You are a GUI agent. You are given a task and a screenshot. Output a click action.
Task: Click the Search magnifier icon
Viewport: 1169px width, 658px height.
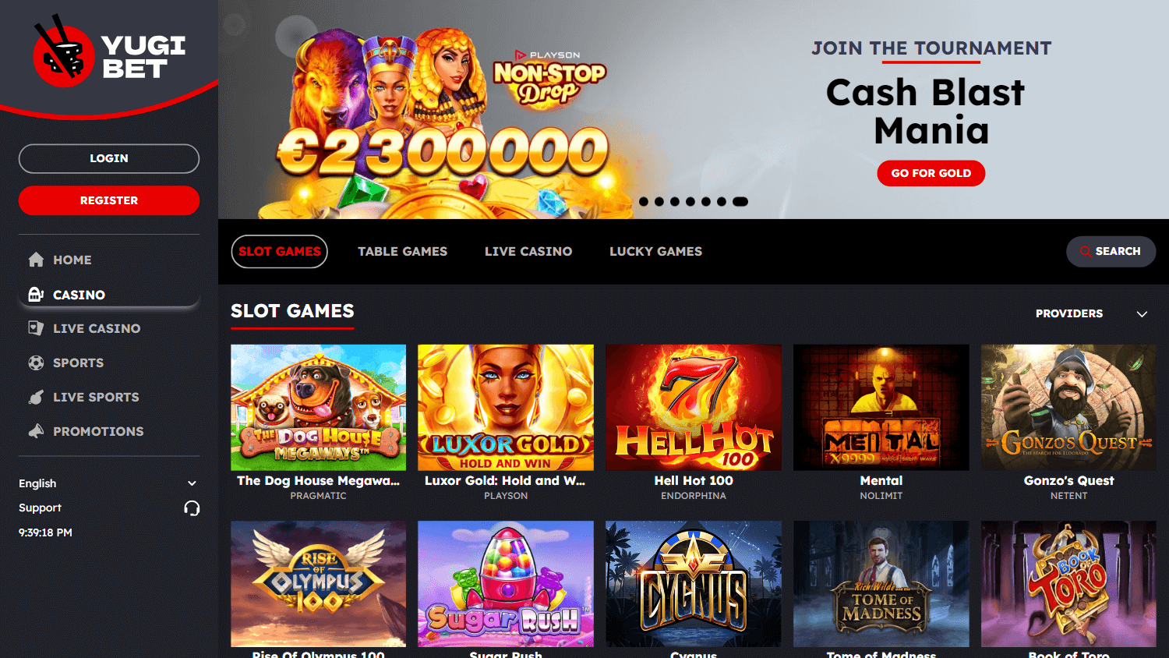(1085, 251)
